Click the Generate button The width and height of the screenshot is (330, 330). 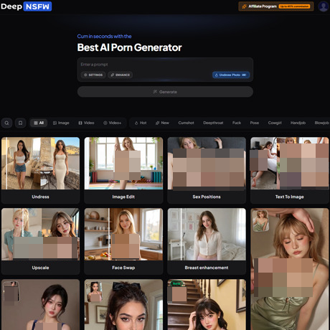pos(165,92)
